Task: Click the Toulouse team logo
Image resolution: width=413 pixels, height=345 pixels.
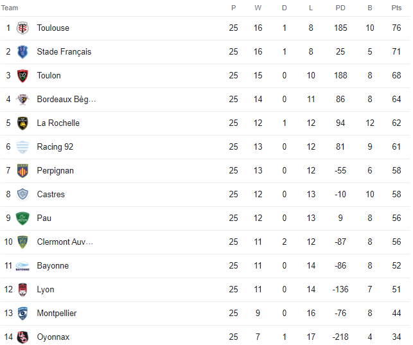Action: coord(22,28)
